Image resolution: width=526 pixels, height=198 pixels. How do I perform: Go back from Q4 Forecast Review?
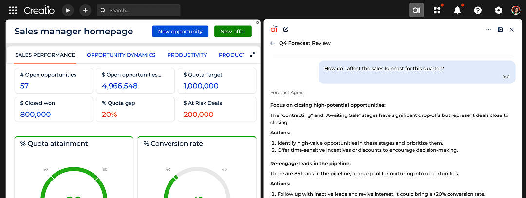(273, 43)
